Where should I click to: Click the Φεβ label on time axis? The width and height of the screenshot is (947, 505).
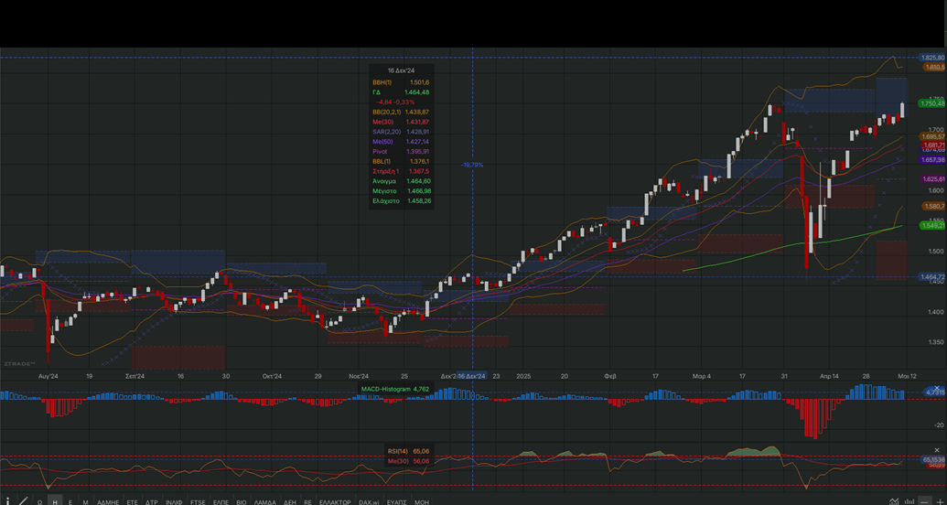610,376
